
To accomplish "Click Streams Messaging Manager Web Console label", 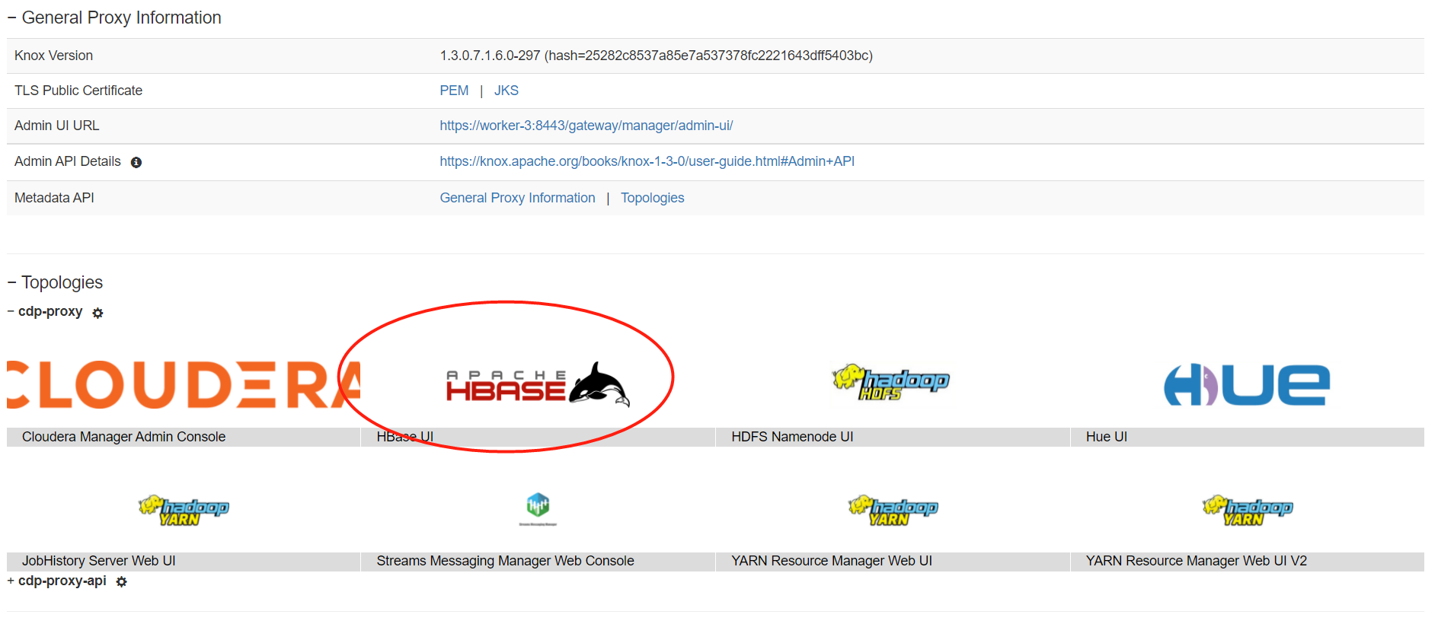I will 505,561.
